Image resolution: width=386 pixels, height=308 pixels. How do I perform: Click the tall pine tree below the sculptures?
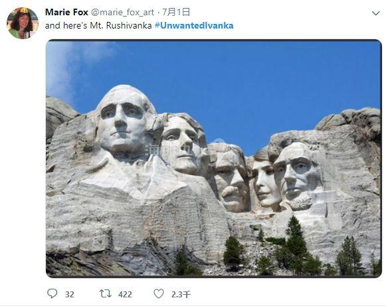[x=296, y=240]
